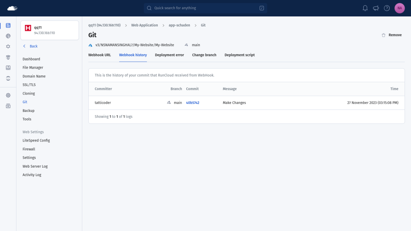Open the help question mark icon
Viewport: 411px width, 231px height.
pos(387,8)
